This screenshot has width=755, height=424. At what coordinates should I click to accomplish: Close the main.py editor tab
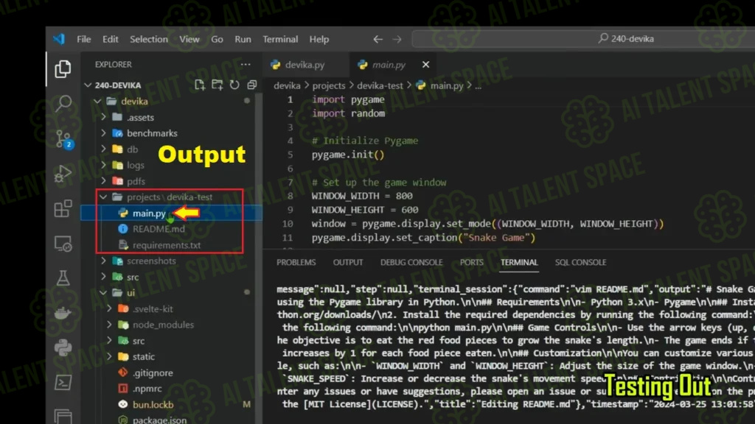click(425, 65)
